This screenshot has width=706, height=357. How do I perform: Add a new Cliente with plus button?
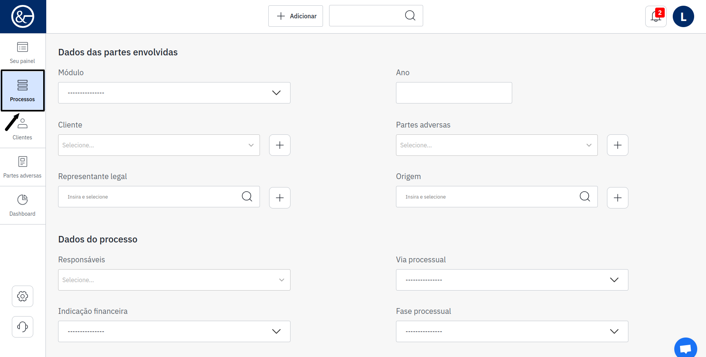(279, 145)
